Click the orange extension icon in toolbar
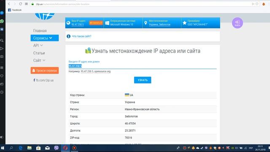Image resolution: width=270 pixels, height=152 pixels. click(264, 4)
